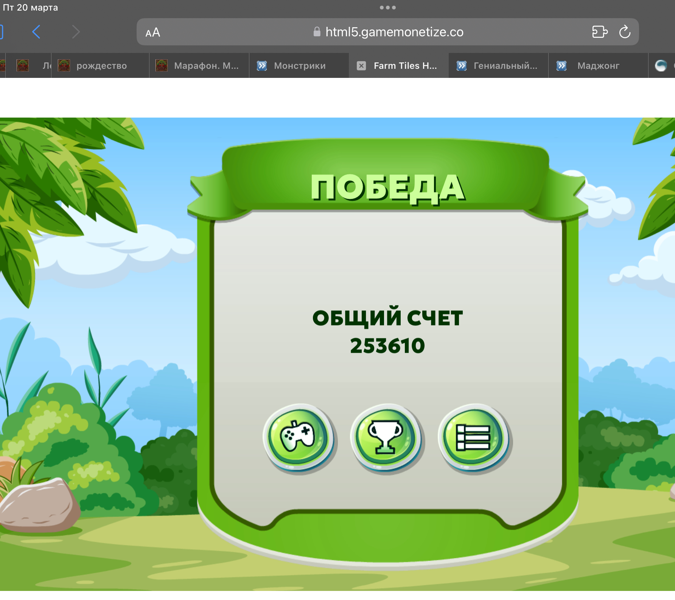Switch to the Монстрики tab
675x600 pixels.
[x=299, y=65]
